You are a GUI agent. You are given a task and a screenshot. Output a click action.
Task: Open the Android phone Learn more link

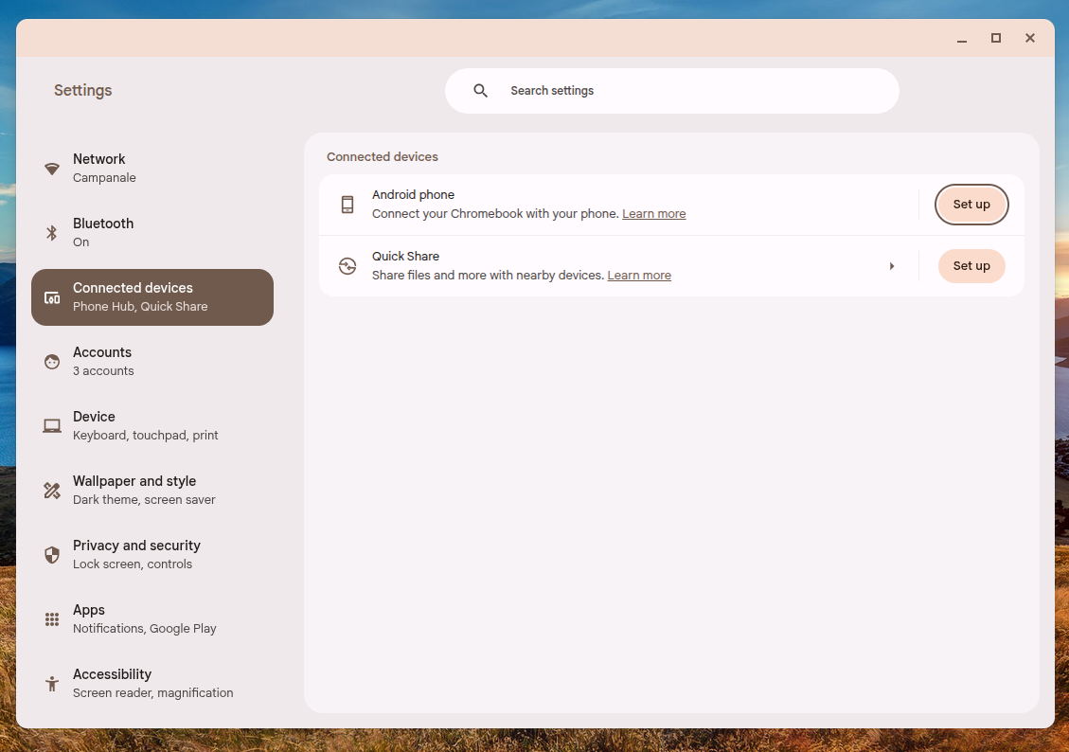[653, 213]
